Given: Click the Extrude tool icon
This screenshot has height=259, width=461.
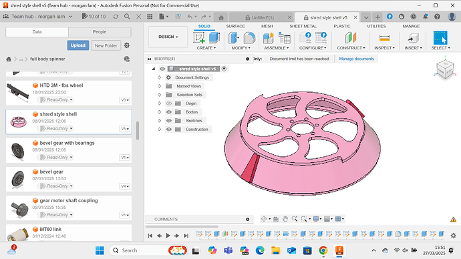Looking at the screenshot, I should [x=214, y=37].
